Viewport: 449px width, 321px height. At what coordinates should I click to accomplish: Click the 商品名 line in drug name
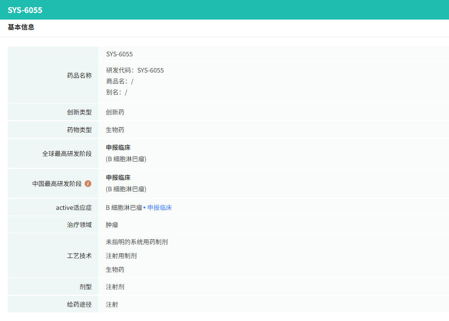120,81
